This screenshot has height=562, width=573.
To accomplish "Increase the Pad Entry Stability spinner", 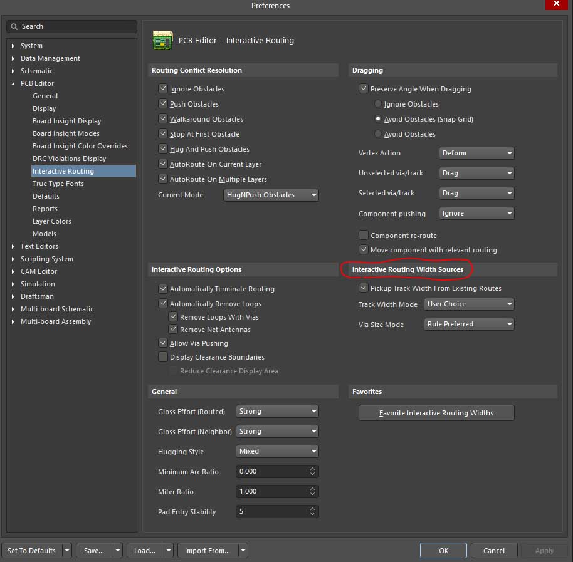I will (312, 509).
